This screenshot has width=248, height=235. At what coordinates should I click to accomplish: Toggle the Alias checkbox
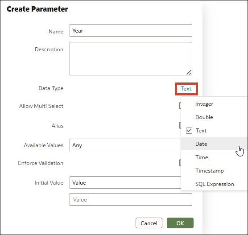pos(180,125)
